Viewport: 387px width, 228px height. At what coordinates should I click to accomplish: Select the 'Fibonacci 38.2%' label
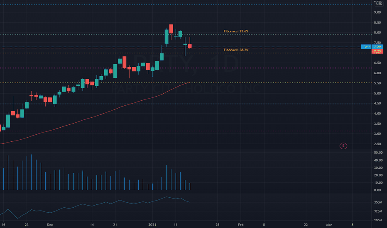236,50
